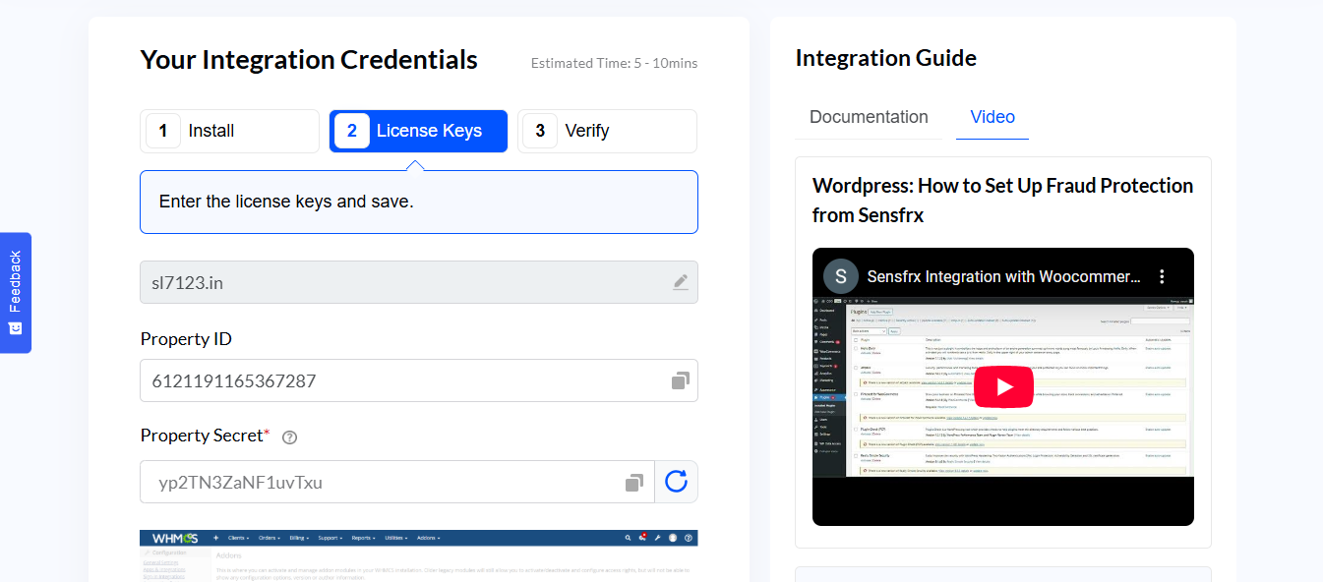Viewport: 1323px width, 582px height.
Task: Click the 'Property Secret' label
Action: (202, 436)
